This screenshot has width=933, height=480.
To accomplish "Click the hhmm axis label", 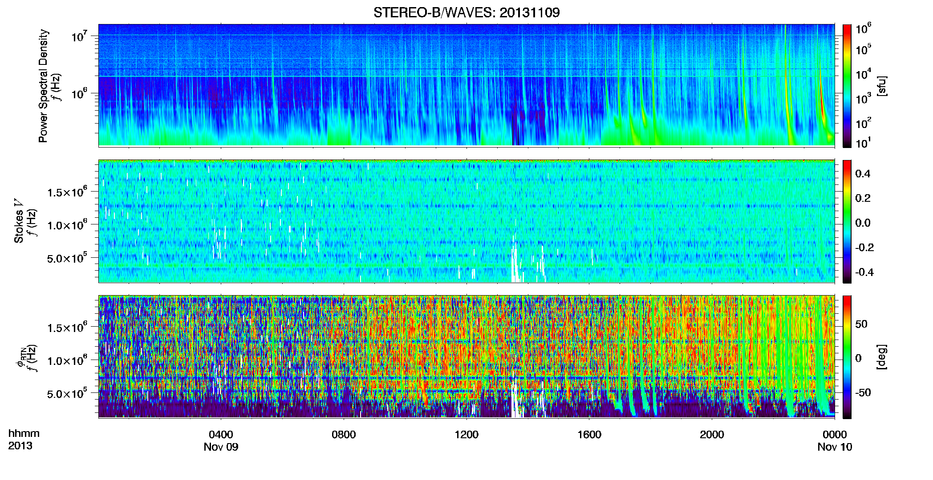I will click(24, 434).
